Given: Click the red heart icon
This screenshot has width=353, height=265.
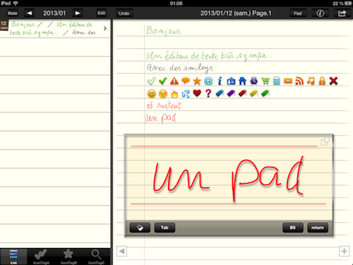Looking at the screenshot, I should [197, 93].
